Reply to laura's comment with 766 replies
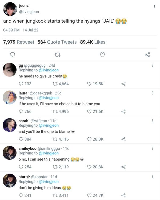 (21, 111)
